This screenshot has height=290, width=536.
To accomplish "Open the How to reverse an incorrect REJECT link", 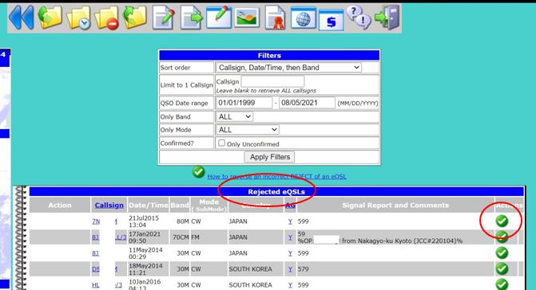I will pos(276,177).
